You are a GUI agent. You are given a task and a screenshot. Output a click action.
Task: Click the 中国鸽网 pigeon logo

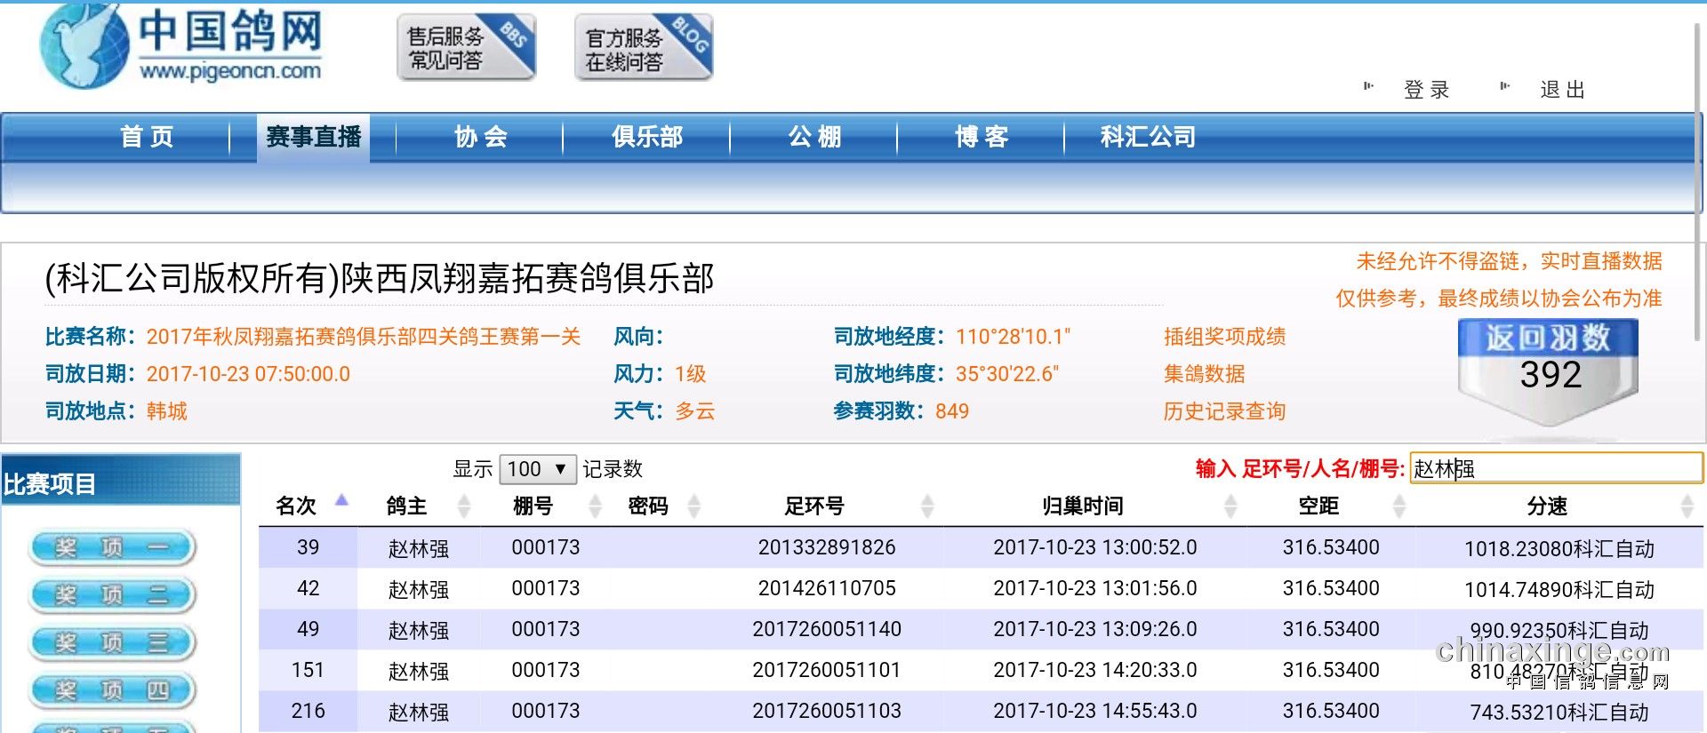tap(182, 46)
